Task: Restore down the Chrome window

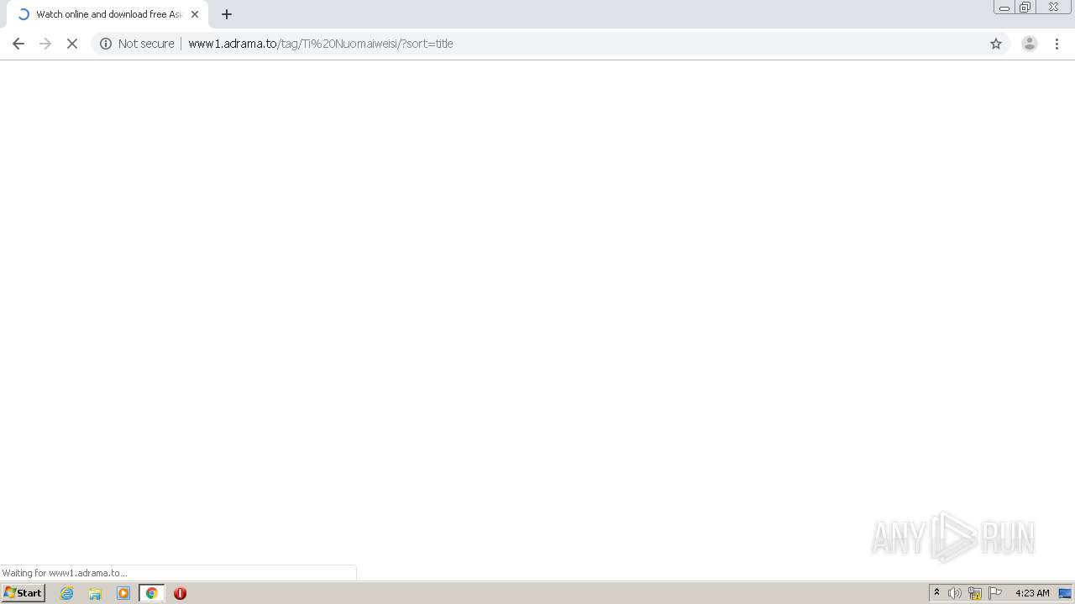Action: coord(1025,8)
